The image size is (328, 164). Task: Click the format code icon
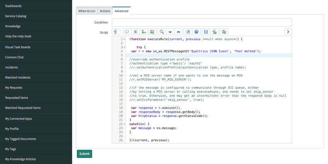[x=135, y=32]
